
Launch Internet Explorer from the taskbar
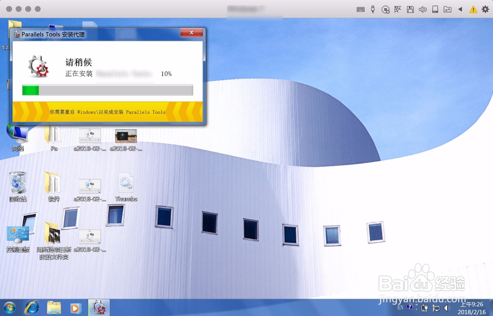pyautogui.click(x=32, y=308)
